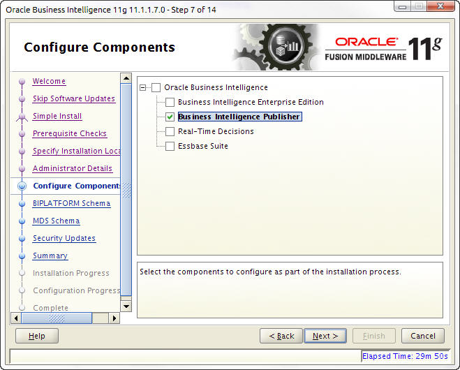Click the BIPLATFORM Schema step bullet icon
This screenshot has width=460, height=370.
pos(22,203)
